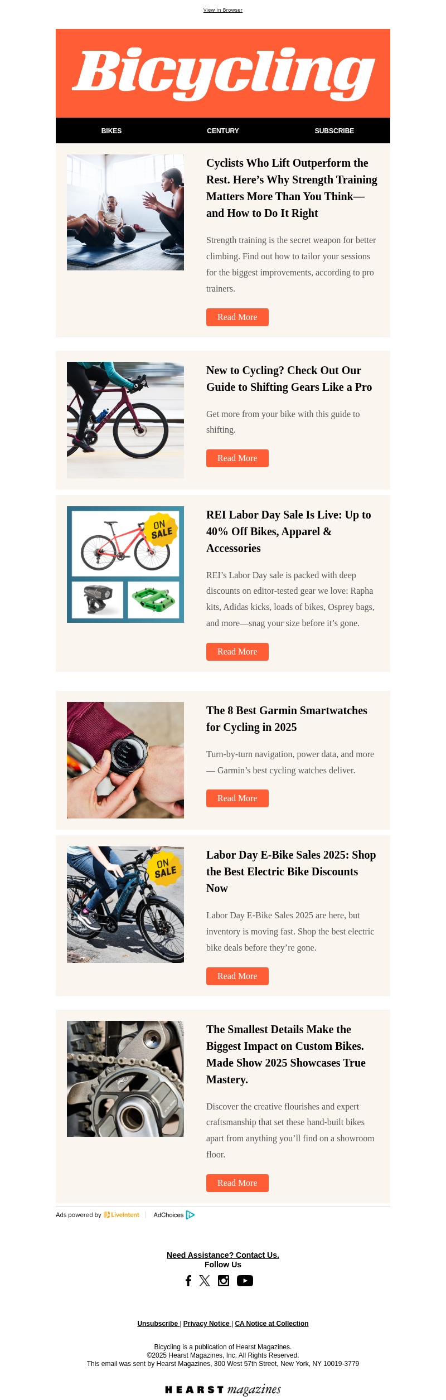Open the YouTube social icon
Viewport: 446px width, 1400px height.
point(245,1281)
